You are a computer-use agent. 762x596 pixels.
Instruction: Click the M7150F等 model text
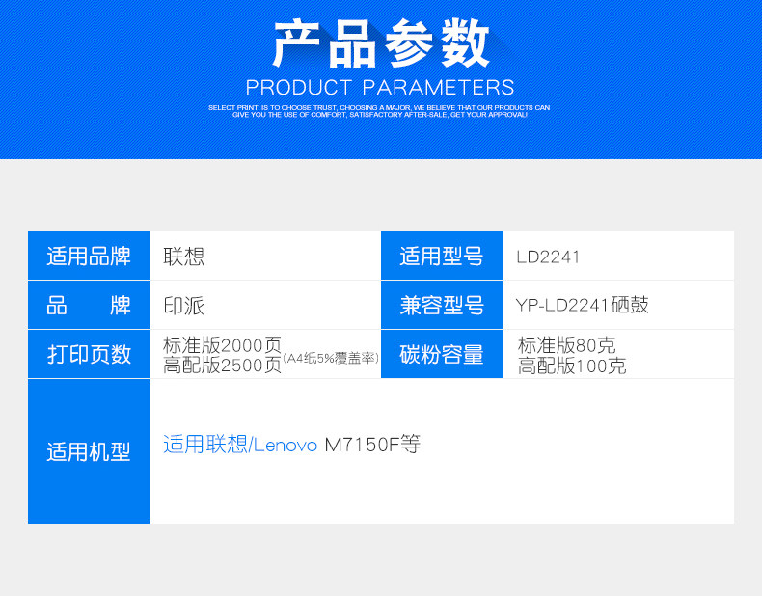tap(372, 445)
